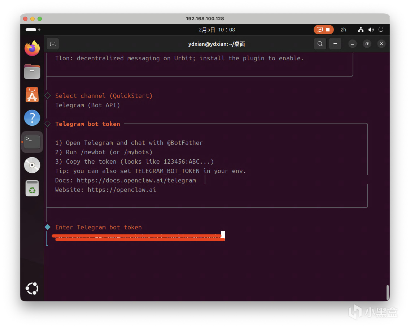Click 'Select channel (QuickStart)' text
Viewport: 410px width, 328px height.
pos(104,96)
